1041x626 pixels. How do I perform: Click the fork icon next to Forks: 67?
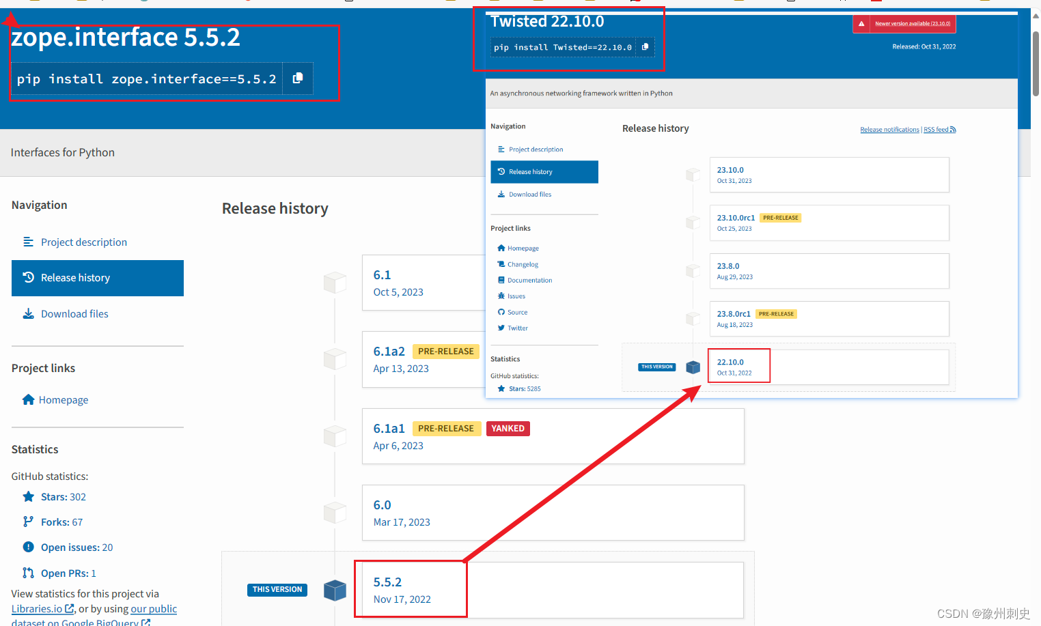28,522
